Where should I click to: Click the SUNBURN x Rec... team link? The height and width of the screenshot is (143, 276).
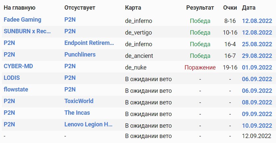(27, 31)
